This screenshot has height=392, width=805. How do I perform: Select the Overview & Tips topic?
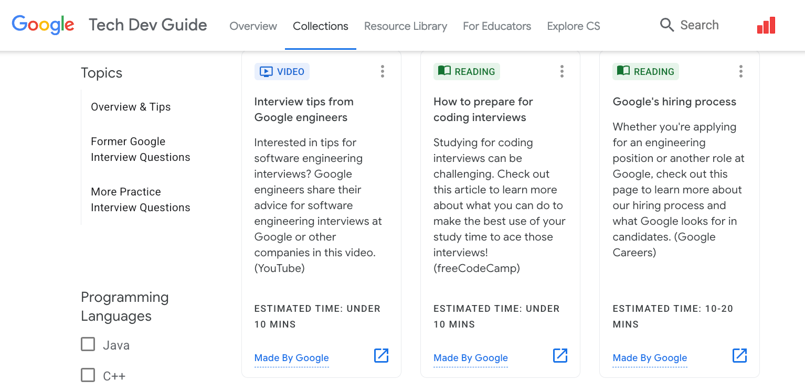pos(131,106)
